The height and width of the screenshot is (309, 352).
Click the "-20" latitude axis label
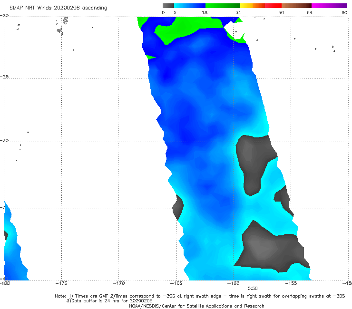coord(4,16)
